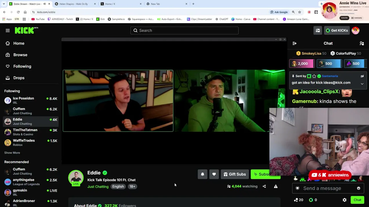Open gymskin in Recommended
This screenshot has height=207, width=369.
pyautogui.click(x=31, y=192)
